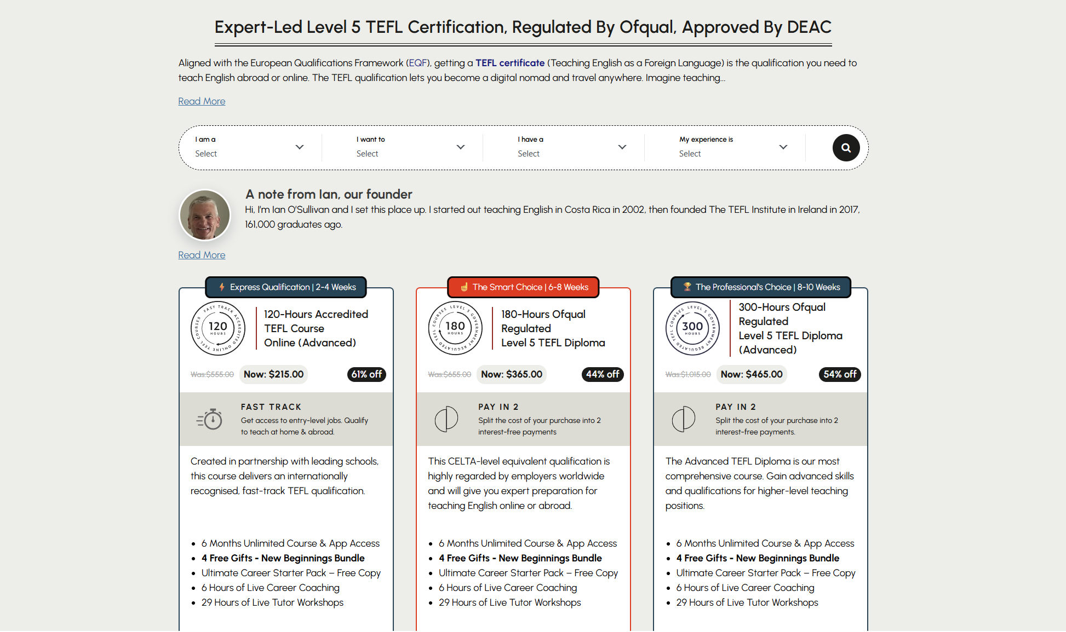The width and height of the screenshot is (1066, 632).
Task: Follow the EQF link
Action: point(418,63)
